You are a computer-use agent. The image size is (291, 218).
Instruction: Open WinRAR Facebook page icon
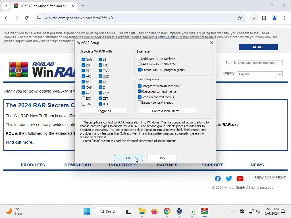tap(218, 179)
